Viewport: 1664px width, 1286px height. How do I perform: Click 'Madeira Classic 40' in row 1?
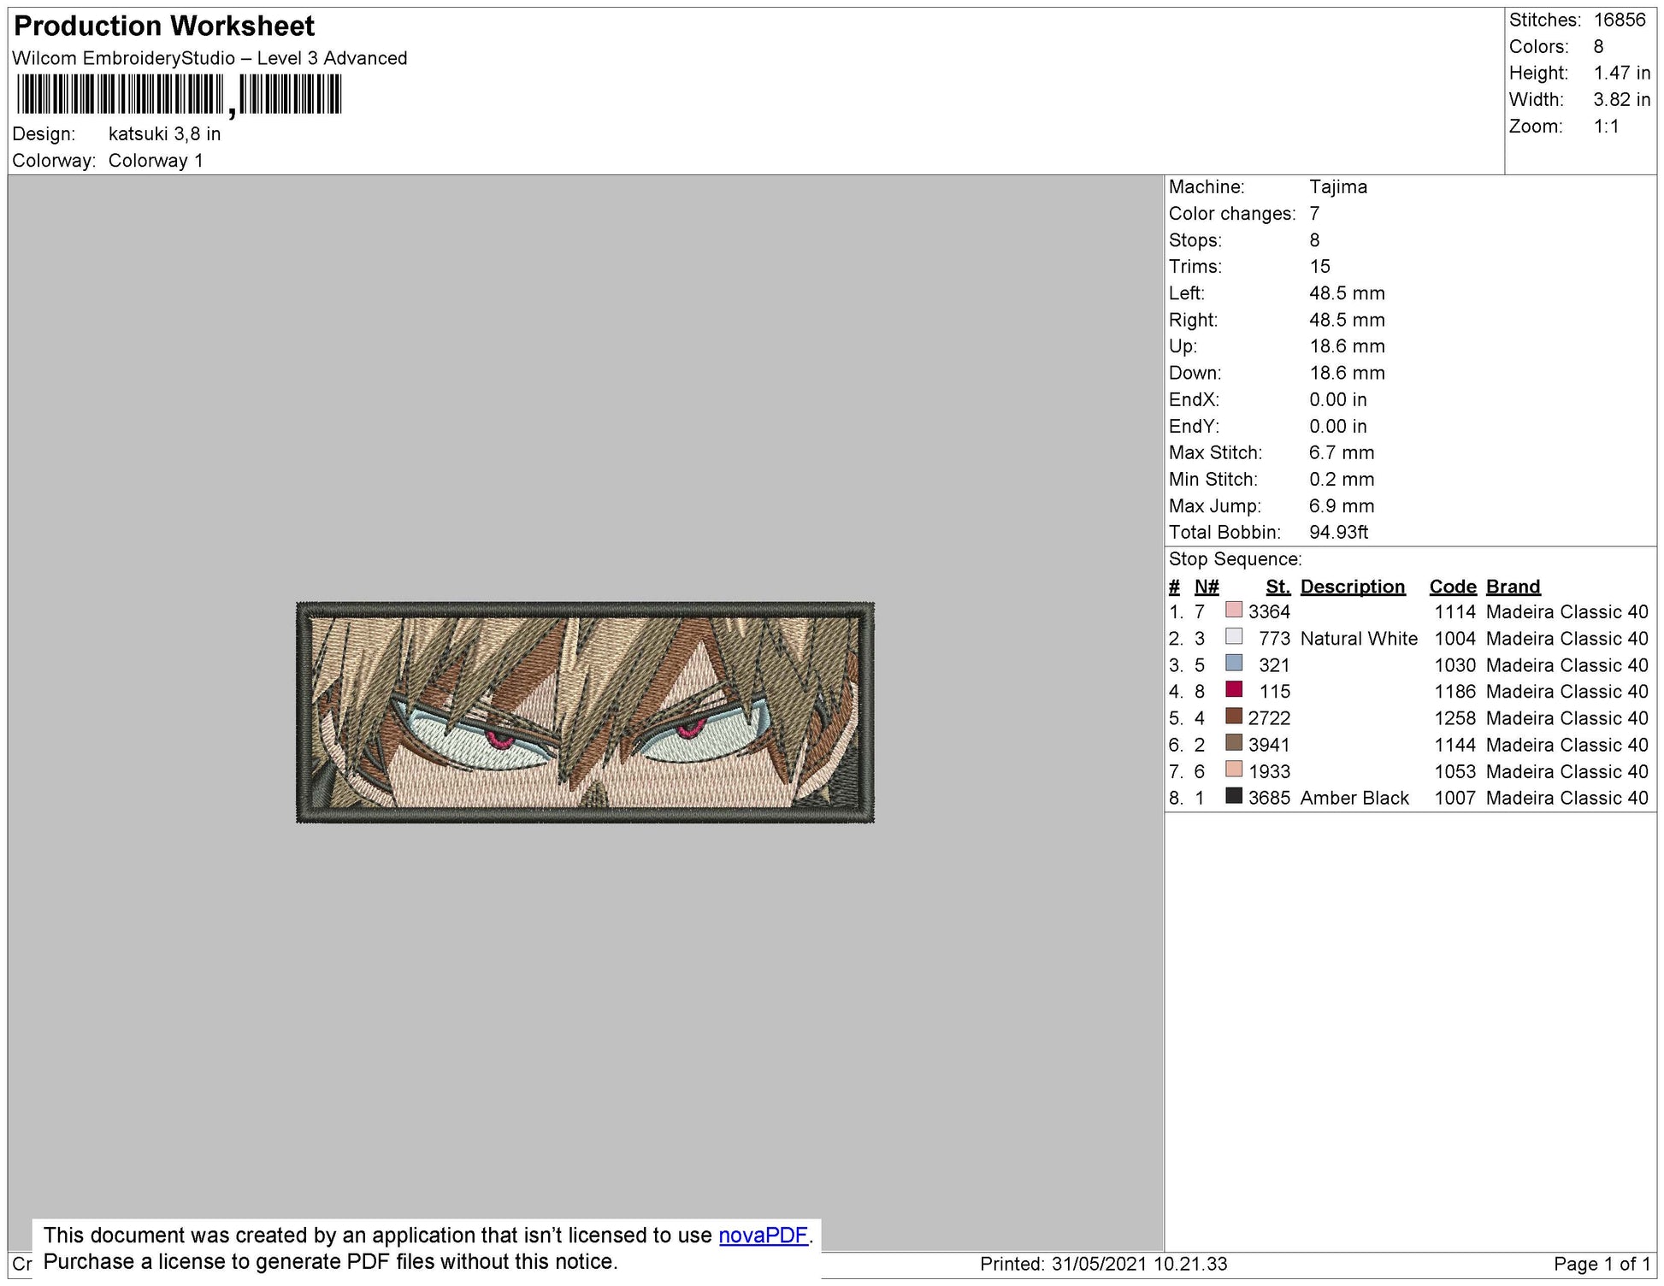[x=1567, y=612]
